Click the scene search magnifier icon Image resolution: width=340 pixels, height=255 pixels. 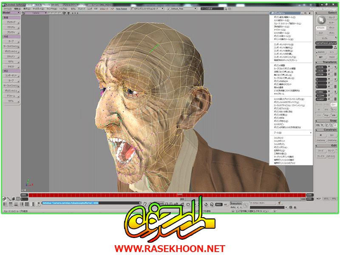(226, 8)
